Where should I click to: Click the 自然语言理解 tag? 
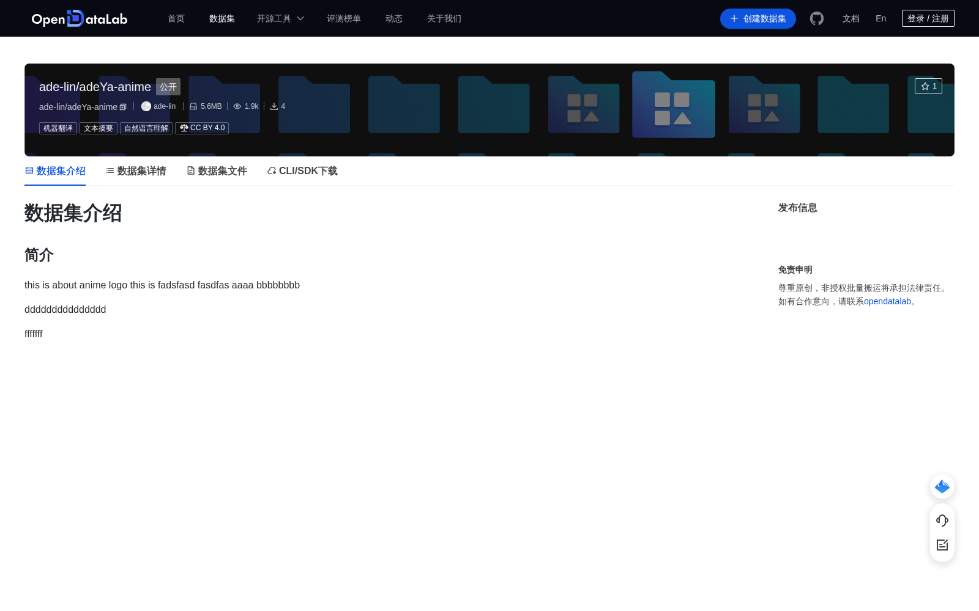pos(146,128)
